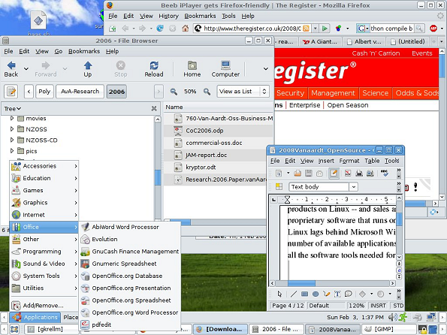Screen dimensions: 447x335
Task: Select JAM-report.doc file
Action: [x=206, y=155]
